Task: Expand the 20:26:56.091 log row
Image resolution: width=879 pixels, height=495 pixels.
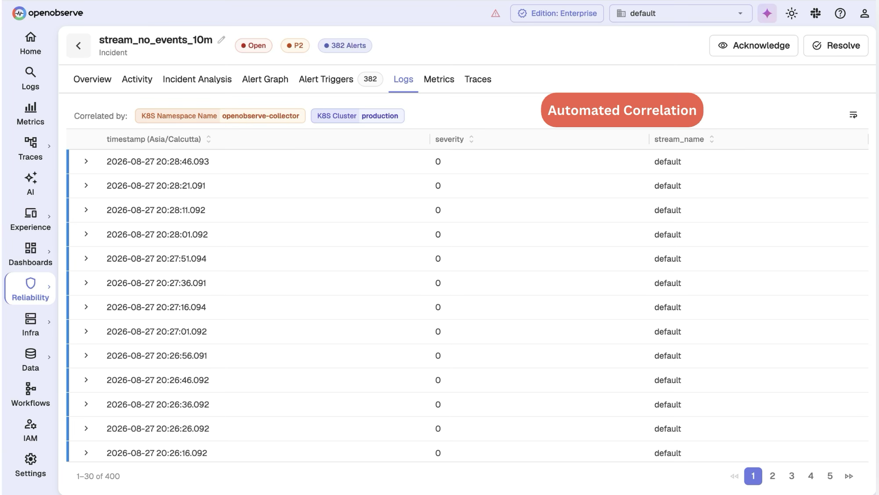Action: pyautogui.click(x=86, y=355)
